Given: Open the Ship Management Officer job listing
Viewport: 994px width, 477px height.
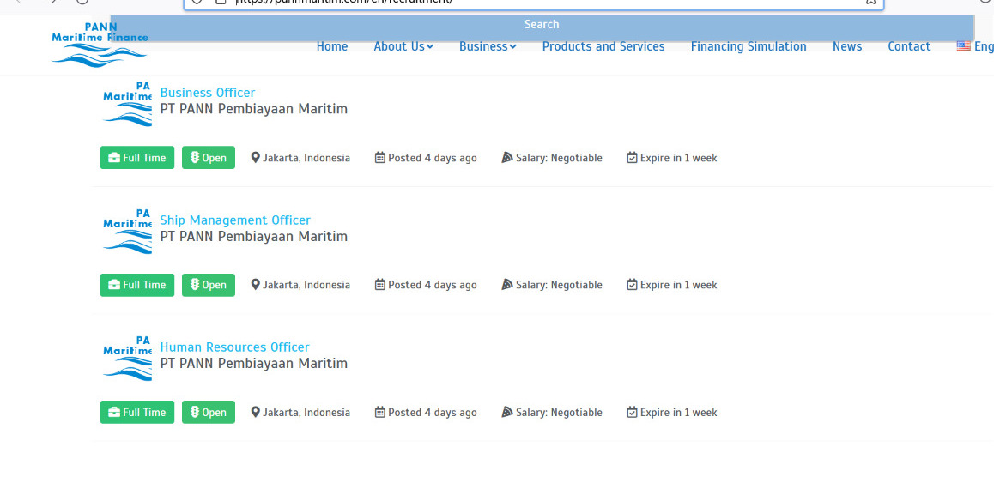Looking at the screenshot, I should point(235,220).
